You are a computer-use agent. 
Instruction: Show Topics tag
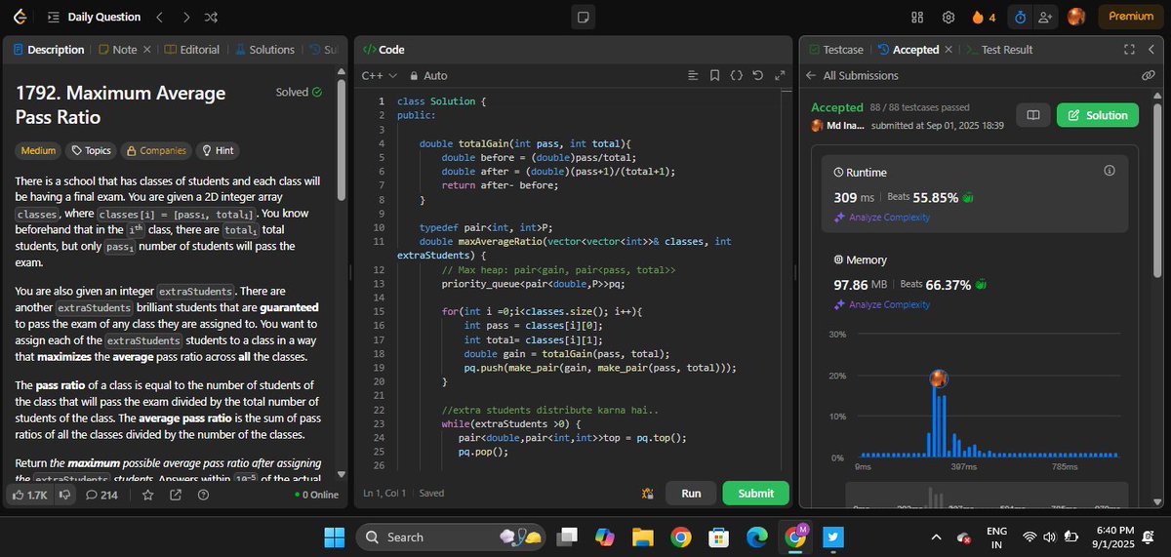pyautogui.click(x=90, y=150)
